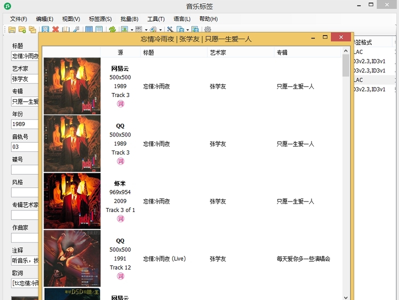Click the save picture toolbar icon
The height and width of the screenshot is (300, 399).
point(195,29)
